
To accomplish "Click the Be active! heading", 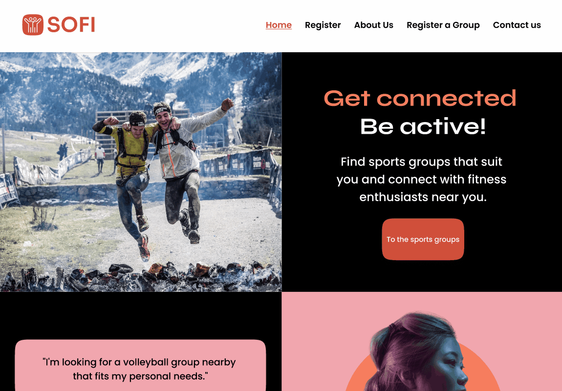I will 423,126.
